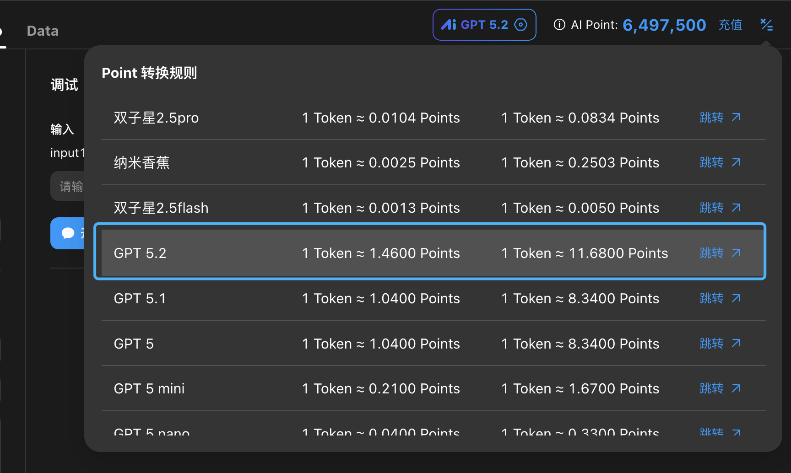The height and width of the screenshot is (473, 791).
Task: Select the 纳米香蕉 model name
Action: (x=141, y=163)
